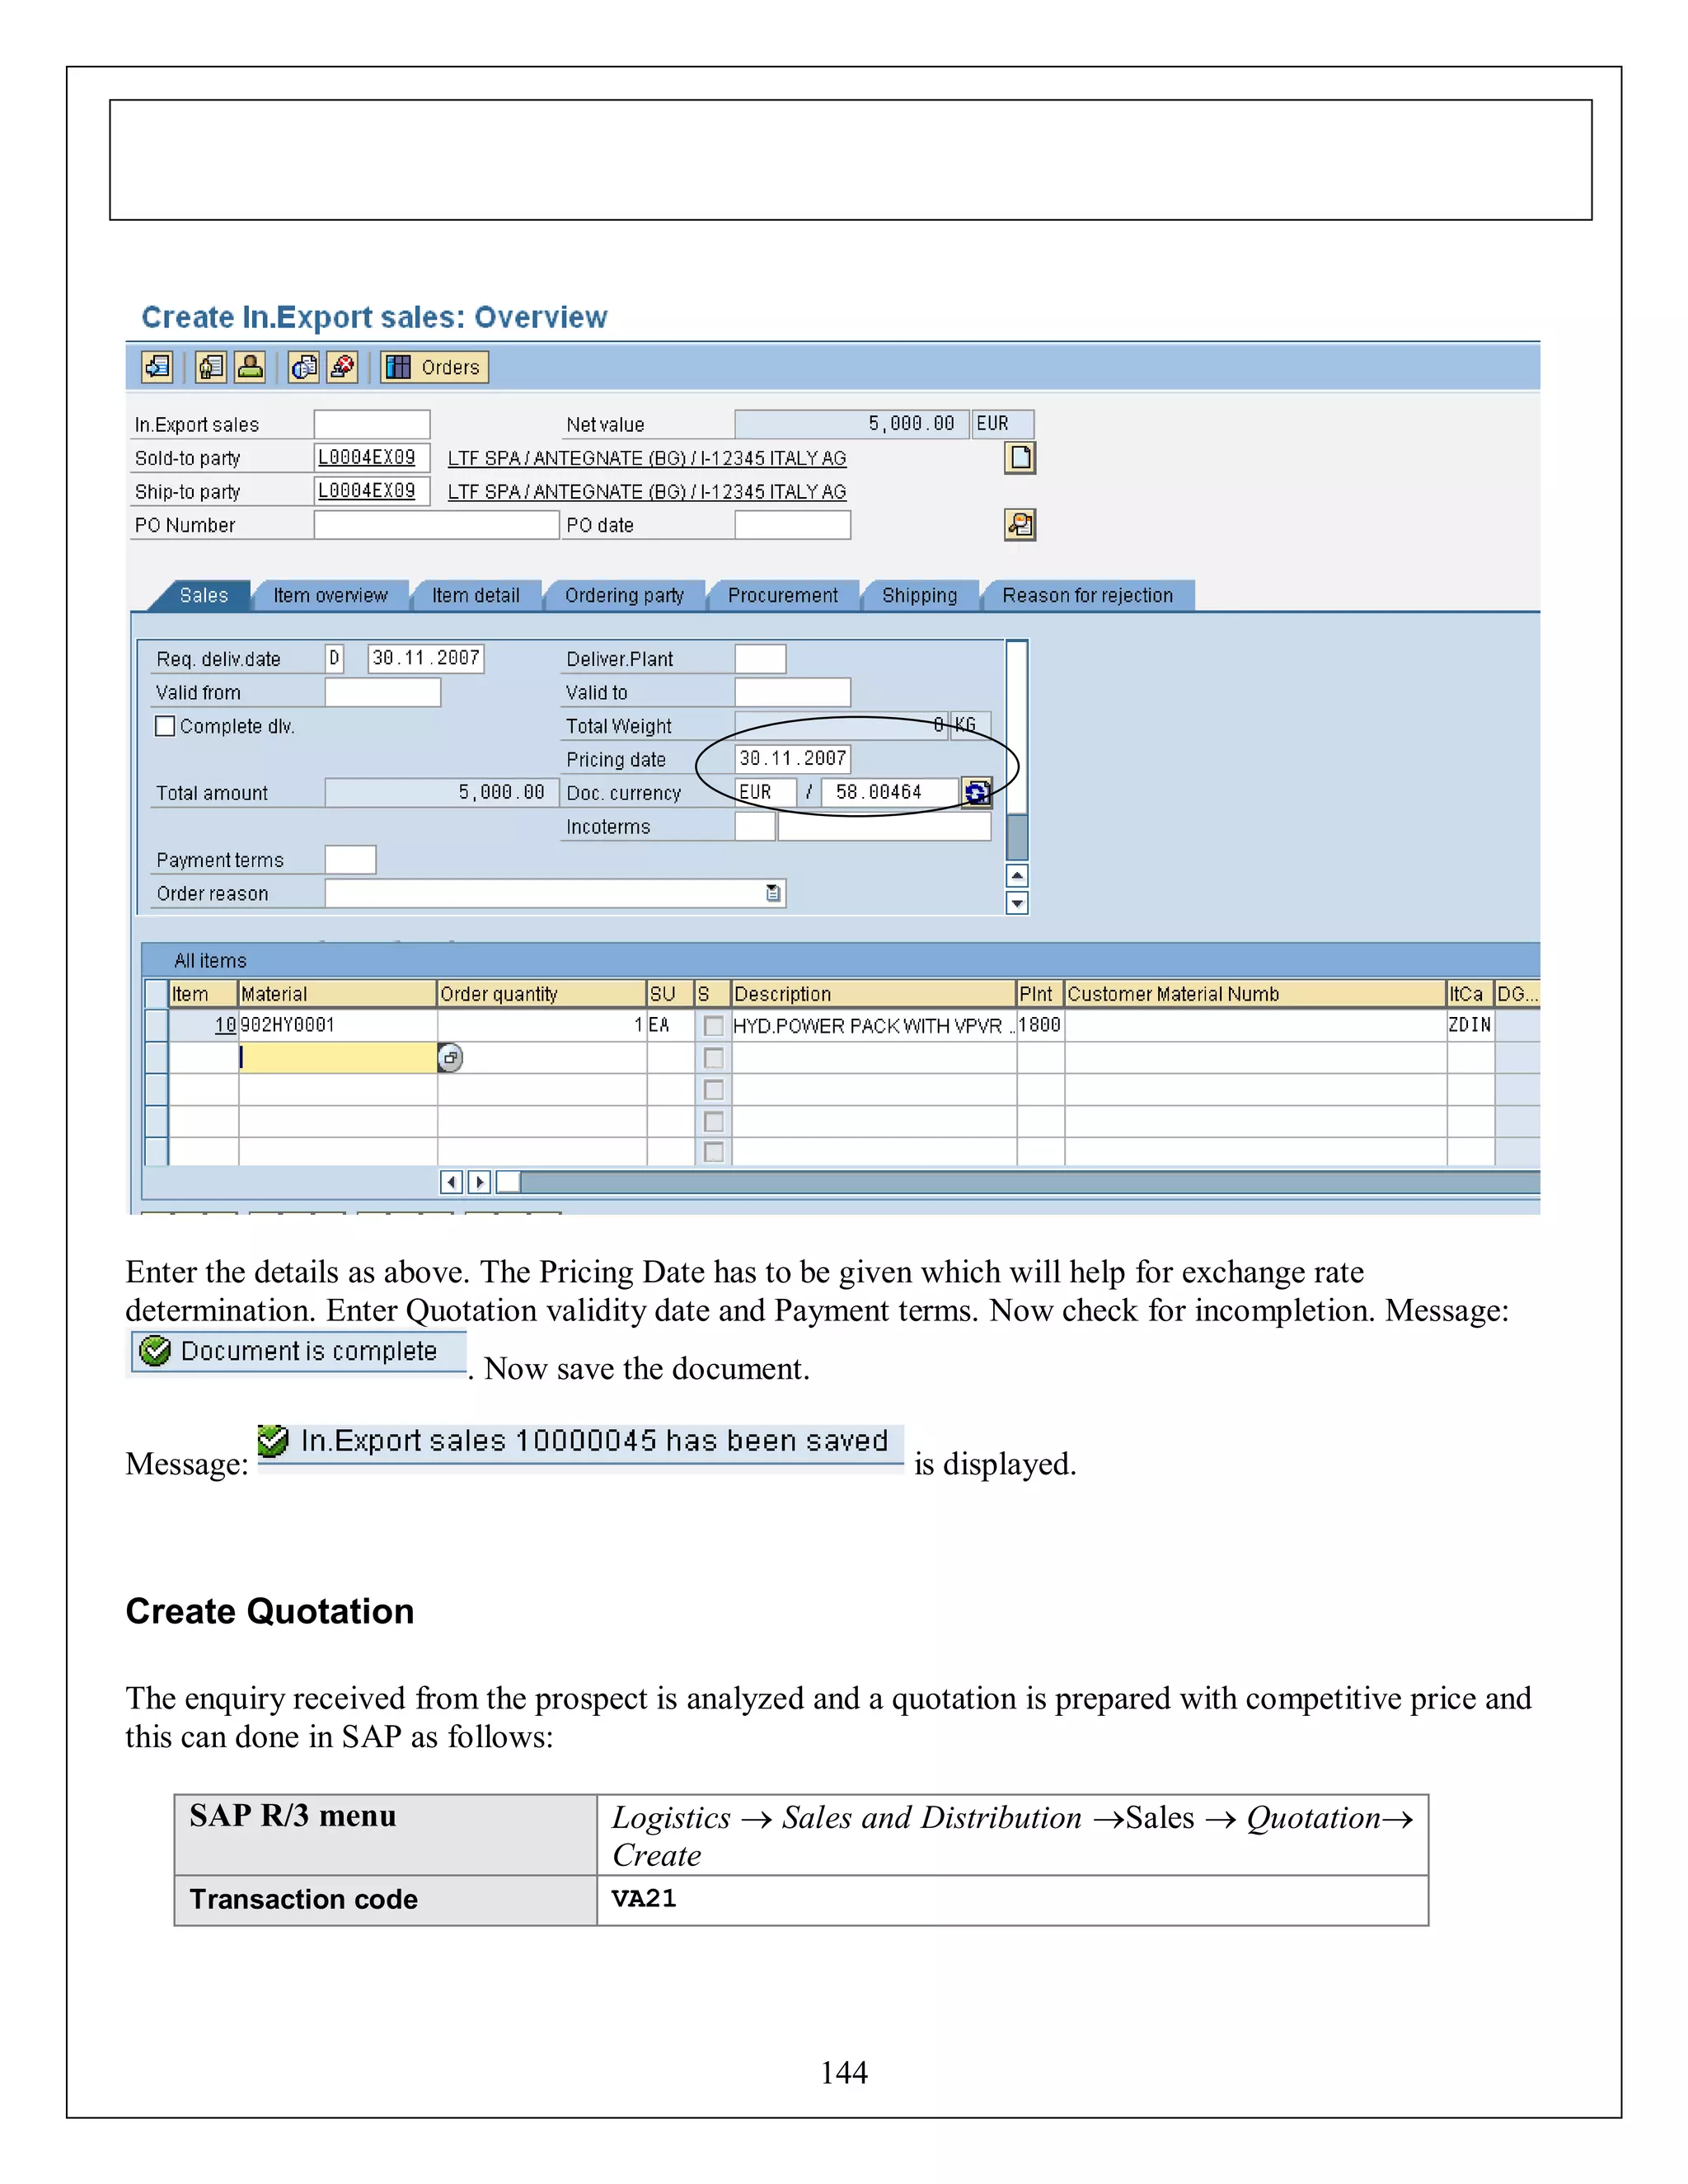Tick the S checkbox in the second item row
The image size is (1688, 2184).
coord(713,1058)
